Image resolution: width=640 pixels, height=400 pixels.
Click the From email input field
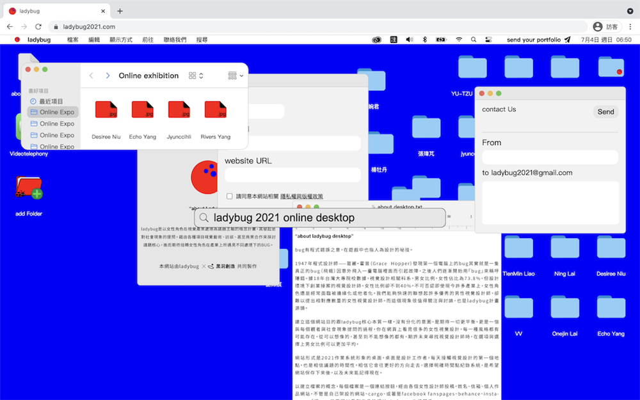point(550,157)
